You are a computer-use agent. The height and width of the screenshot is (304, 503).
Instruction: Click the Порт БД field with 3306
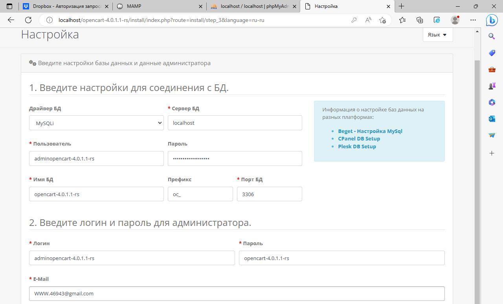click(269, 194)
